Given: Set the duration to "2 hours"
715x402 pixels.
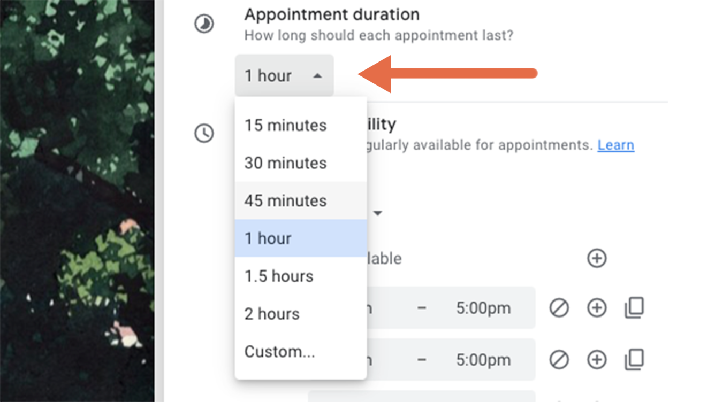Looking at the screenshot, I should point(272,314).
